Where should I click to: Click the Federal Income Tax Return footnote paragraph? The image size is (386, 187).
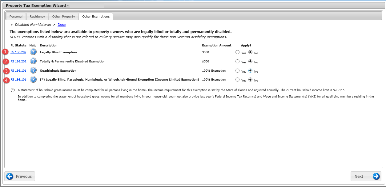click(x=196, y=98)
